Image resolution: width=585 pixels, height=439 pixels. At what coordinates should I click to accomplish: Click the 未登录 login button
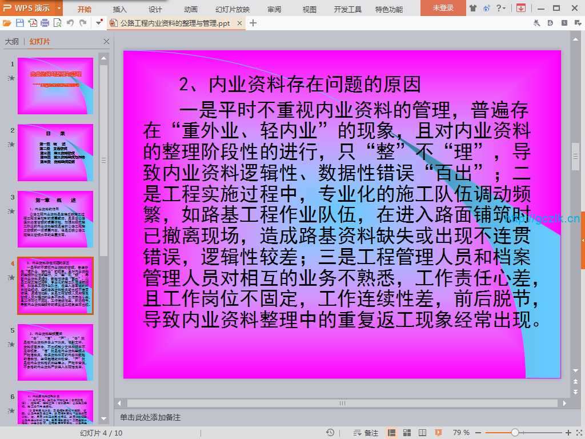(x=443, y=8)
